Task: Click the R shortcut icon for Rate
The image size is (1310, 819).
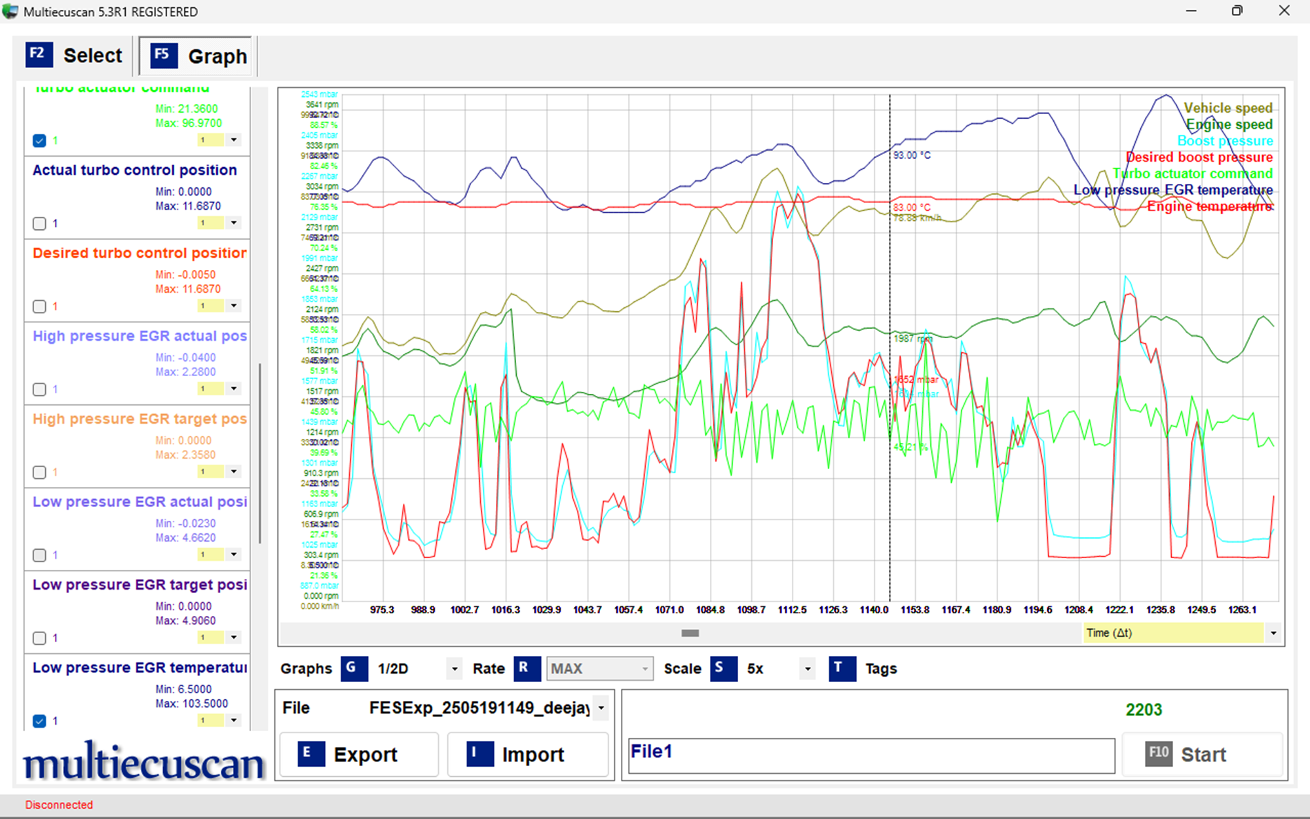Action: coord(527,668)
